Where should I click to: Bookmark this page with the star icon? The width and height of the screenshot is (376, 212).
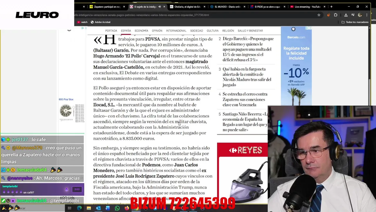[x=319, y=15]
